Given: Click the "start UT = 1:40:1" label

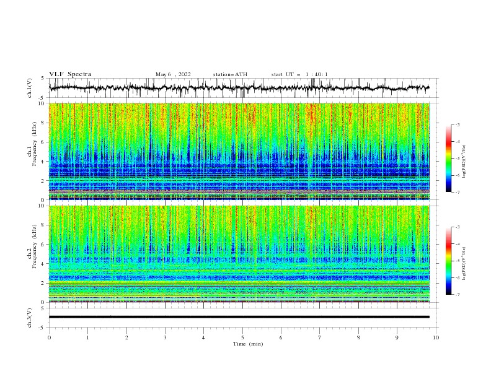Looking at the screenshot, I should coord(299,74).
